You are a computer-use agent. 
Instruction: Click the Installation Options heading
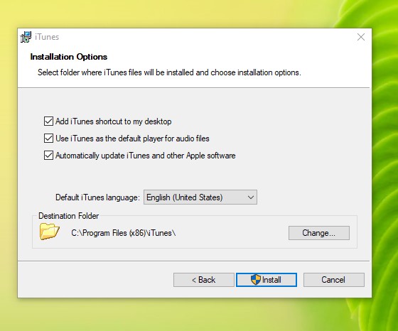[69, 57]
